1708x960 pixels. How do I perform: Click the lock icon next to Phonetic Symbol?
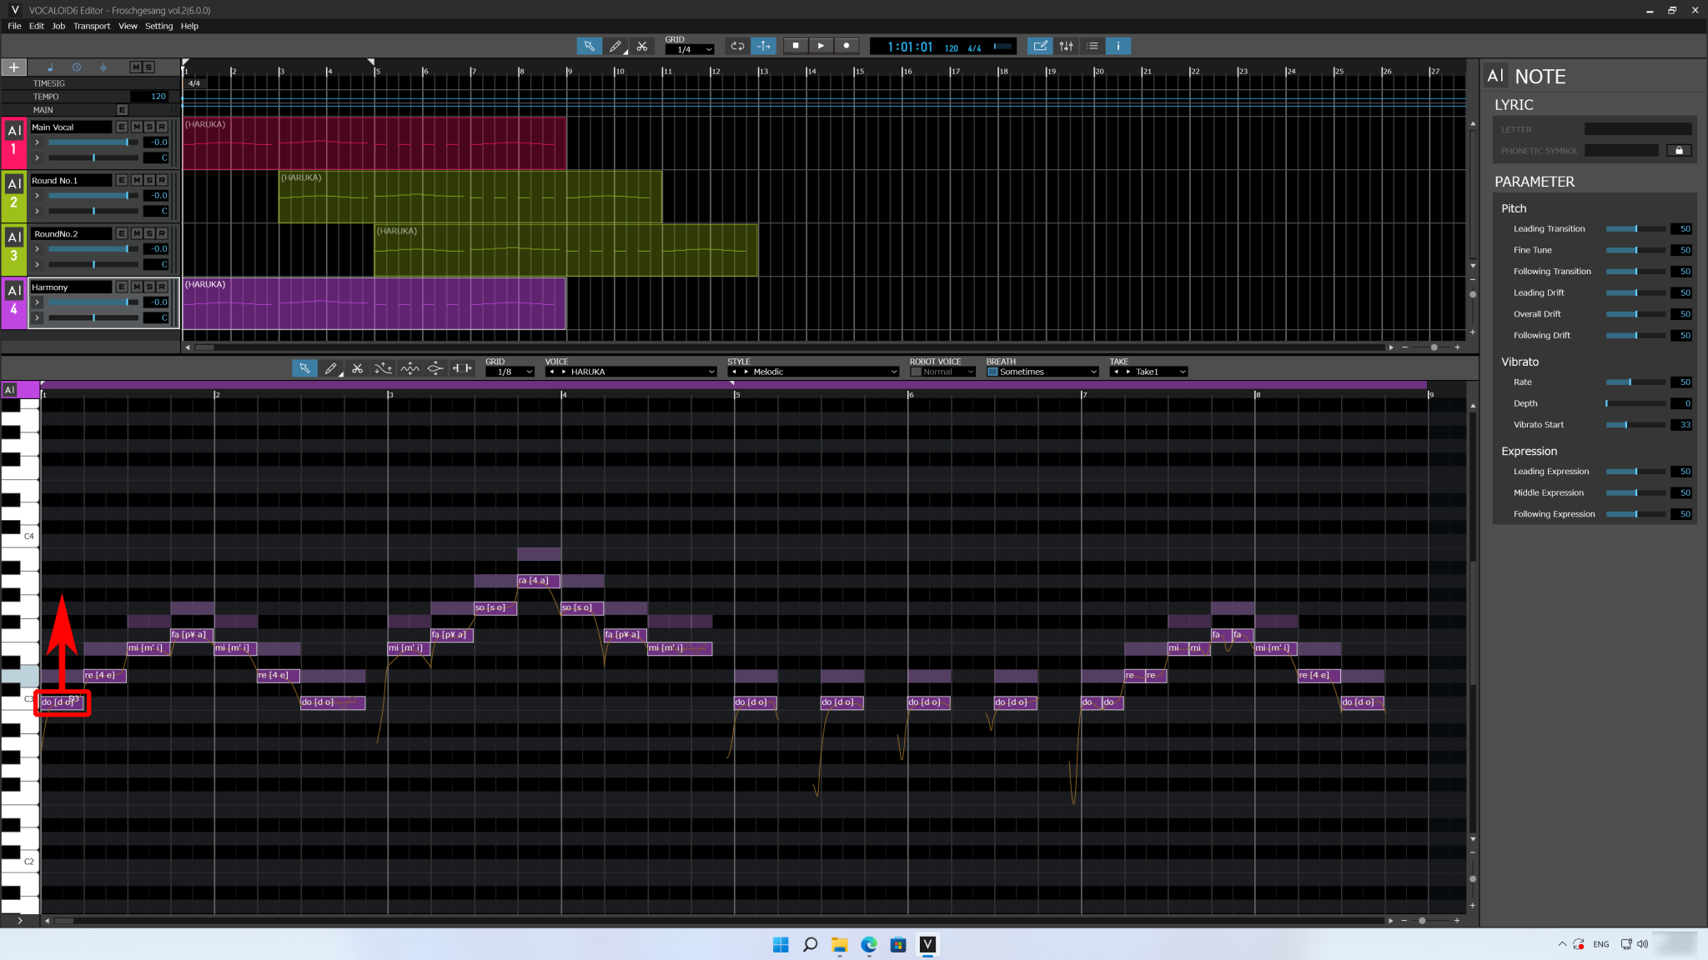coord(1679,150)
